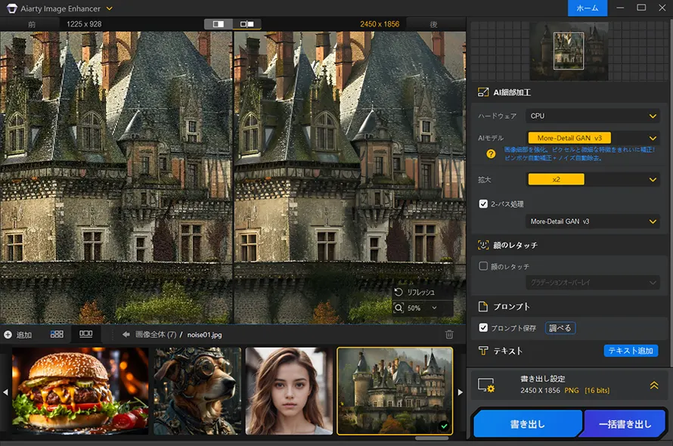This screenshot has height=446, width=673.
Task: Select filmstrip thumbnail view icon
Action: coord(85,334)
